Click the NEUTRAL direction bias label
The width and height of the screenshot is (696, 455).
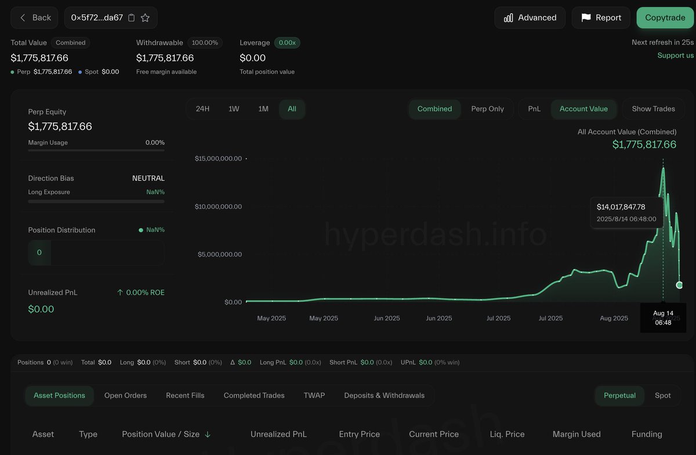tap(148, 178)
